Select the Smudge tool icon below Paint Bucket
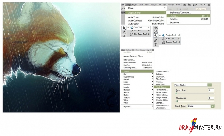The width and height of the screenshot is (224, 136). (156, 31)
